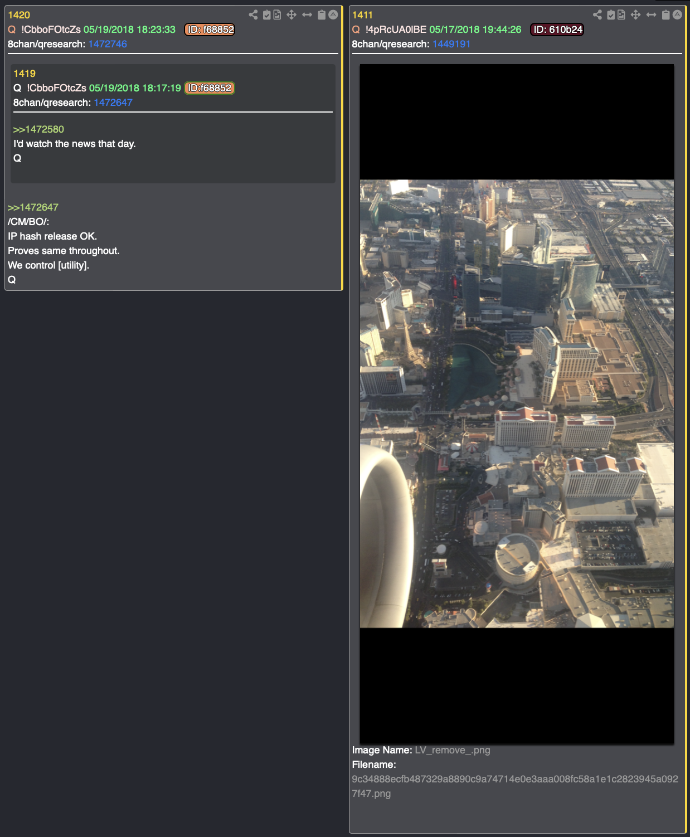Click the plain clipboard icon on post 1420
Image resolution: width=690 pixels, height=837 pixels.
(x=322, y=15)
